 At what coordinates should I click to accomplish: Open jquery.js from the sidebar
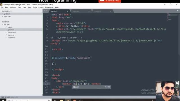(x=11, y=35)
